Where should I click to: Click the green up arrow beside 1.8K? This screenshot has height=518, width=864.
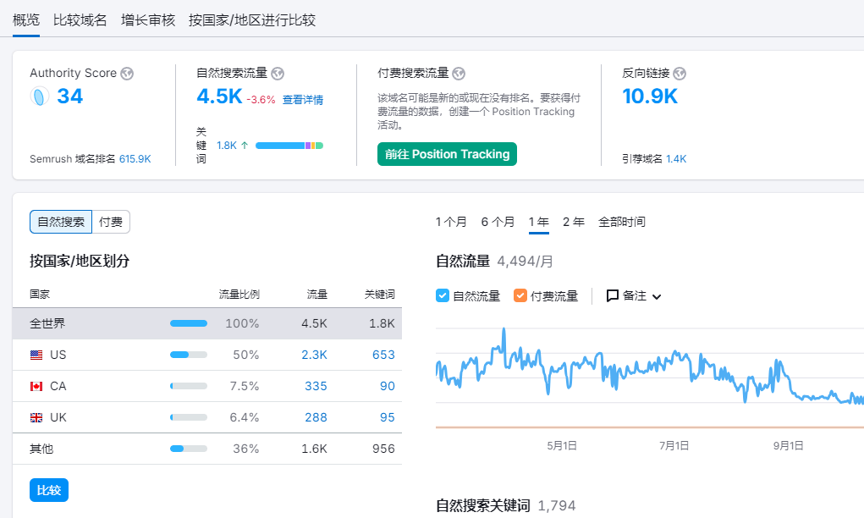pos(245,146)
